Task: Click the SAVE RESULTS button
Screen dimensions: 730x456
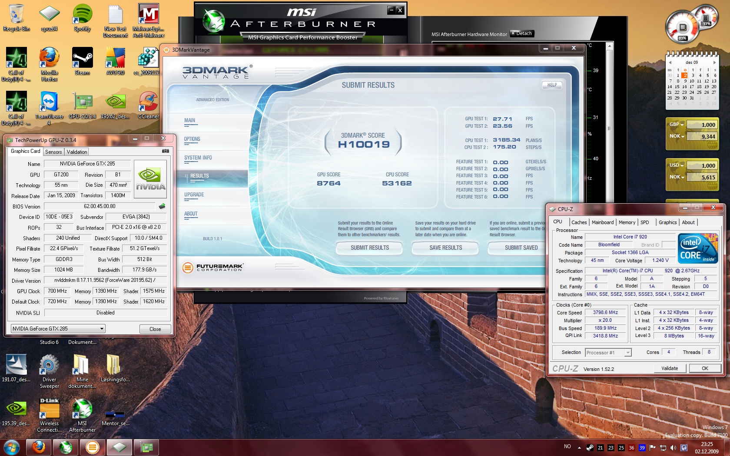Action: click(x=445, y=248)
